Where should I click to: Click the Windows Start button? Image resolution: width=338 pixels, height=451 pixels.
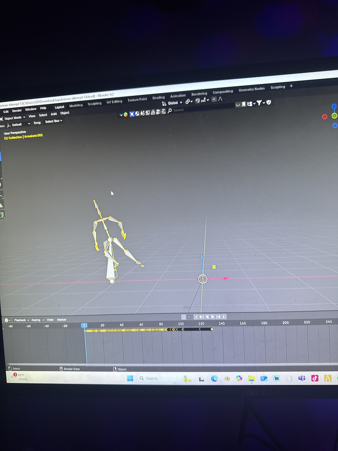click(x=130, y=378)
